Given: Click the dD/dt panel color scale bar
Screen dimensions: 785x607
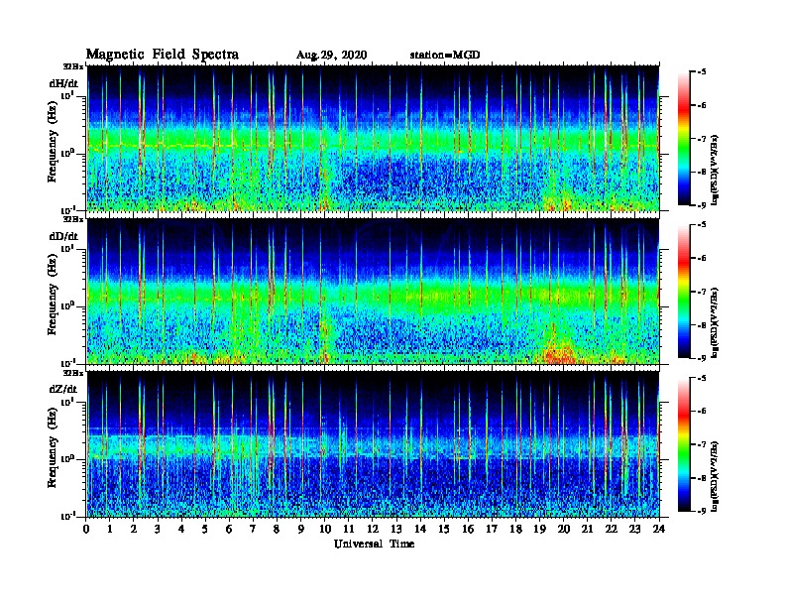Looking at the screenshot, I should click(684, 292).
